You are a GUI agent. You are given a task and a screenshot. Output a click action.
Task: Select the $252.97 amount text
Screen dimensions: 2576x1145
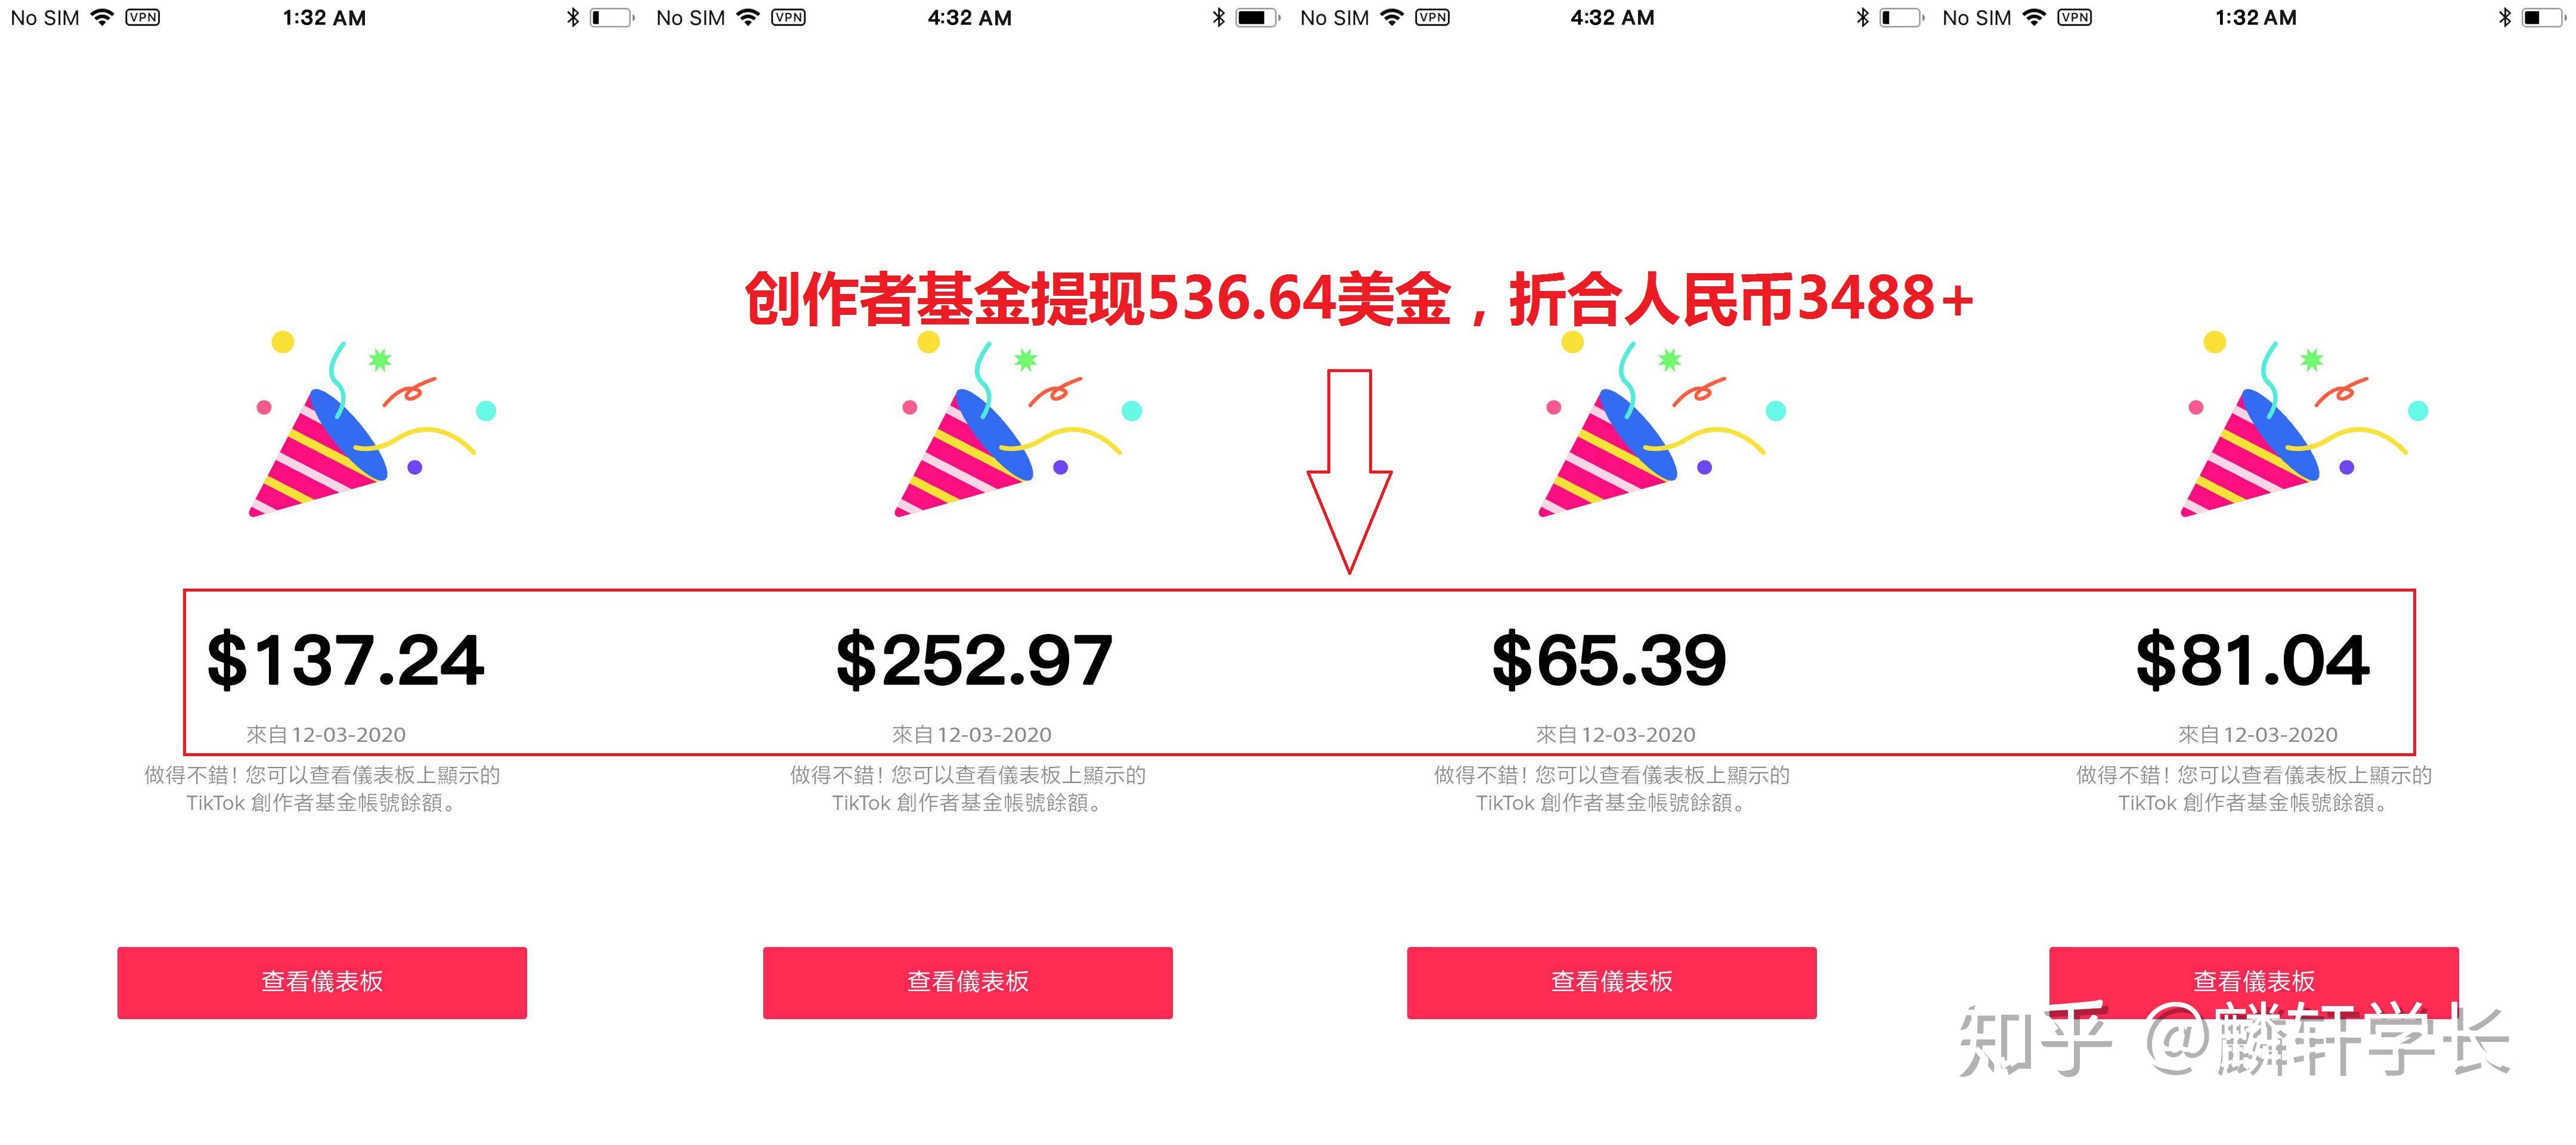pos(974,660)
